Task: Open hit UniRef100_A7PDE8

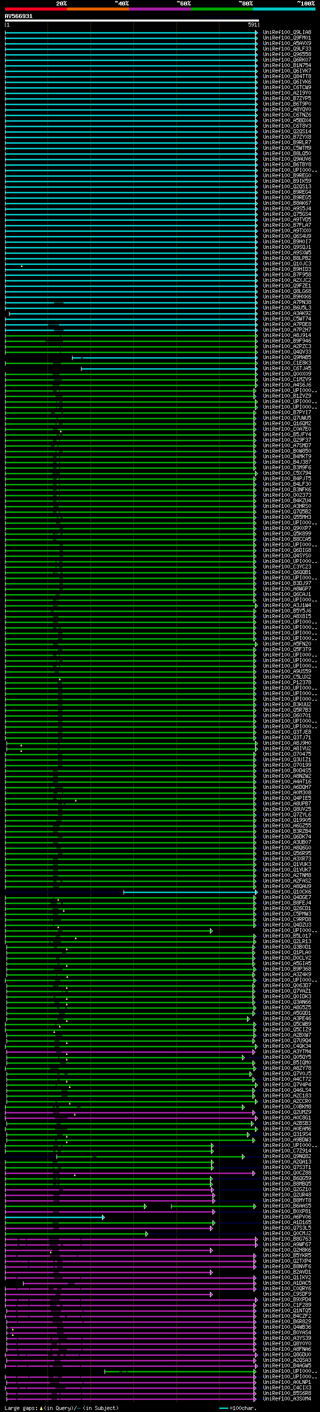Action: click(287, 325)
